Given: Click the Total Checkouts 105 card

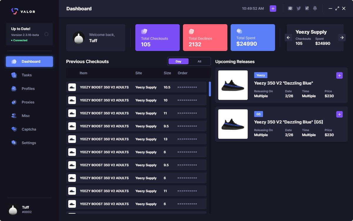Looking at the screenshot, I should (157, 38).
